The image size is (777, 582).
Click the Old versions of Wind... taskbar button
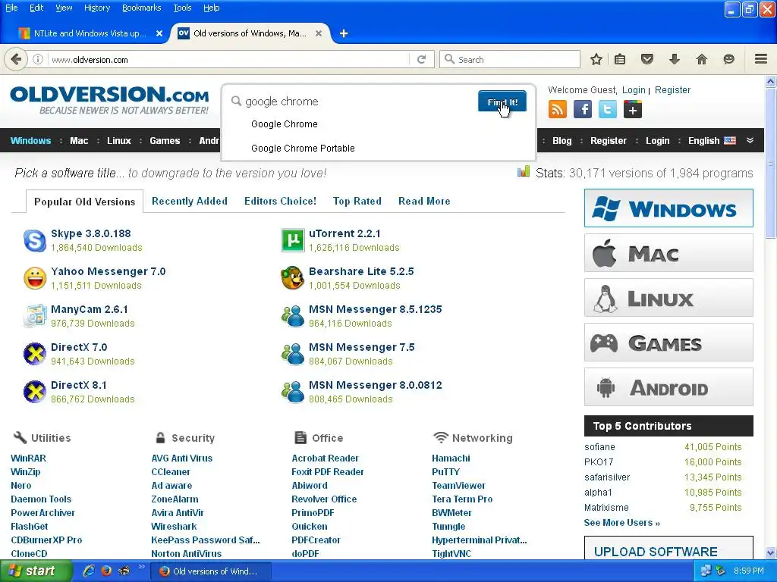210,571
